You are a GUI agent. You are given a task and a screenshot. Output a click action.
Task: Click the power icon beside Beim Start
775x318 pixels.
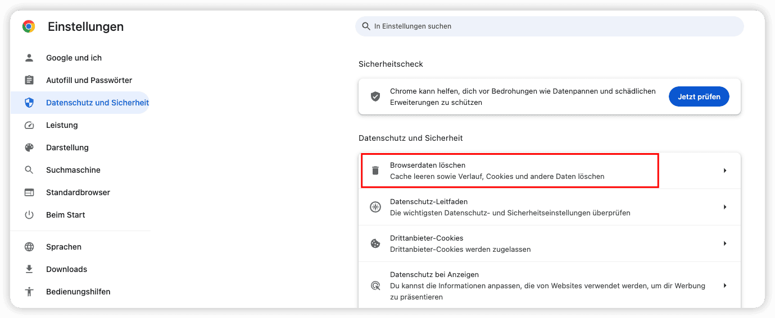(29, 215)
